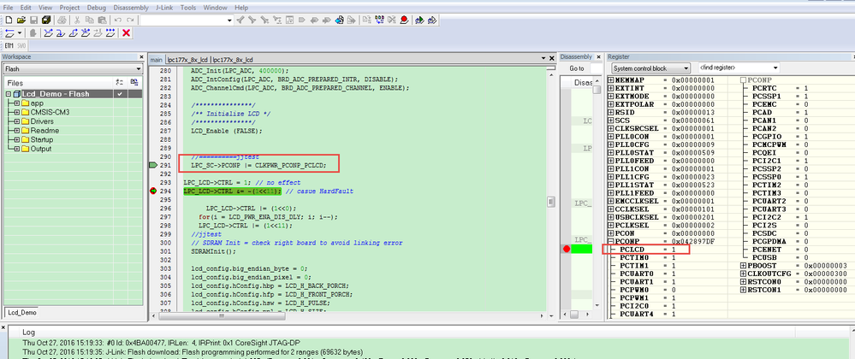Click the Make build icon with blue arrows
The width and height of the screenshot is (855, 359).
[379, 21]
